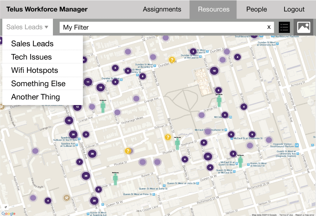Click the cluster marker numbered 16
Viewport: 316px width, 216px height.
(x=101, y=87)
